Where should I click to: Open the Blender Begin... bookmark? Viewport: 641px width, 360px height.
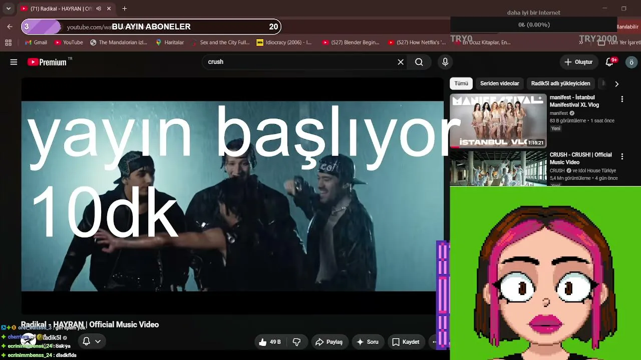[x=351, y=42]
